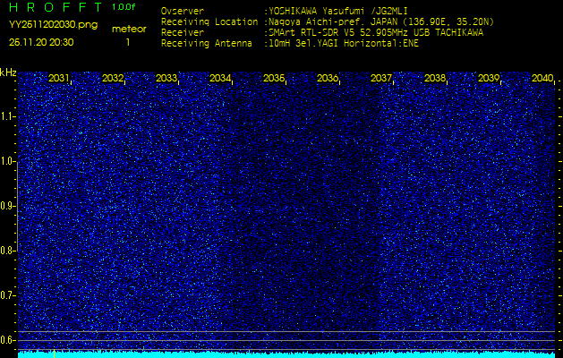Click the kHz axis unit label
Image resolution: width=563 pixels, height=358 pixels.
pyautogui.click(x=8, y=72)
